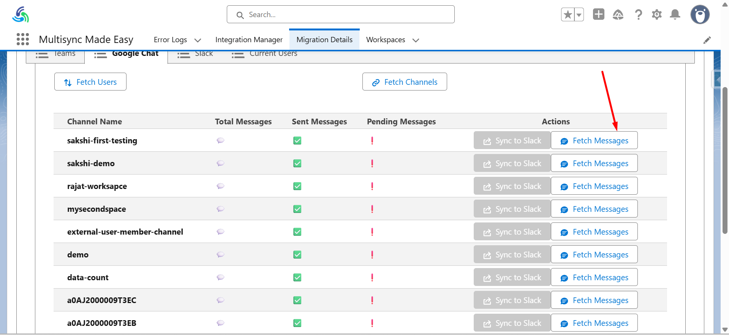Fetch Messages for demo channel
The width and height of the screenshot is (729, 335).
(594, 254)
